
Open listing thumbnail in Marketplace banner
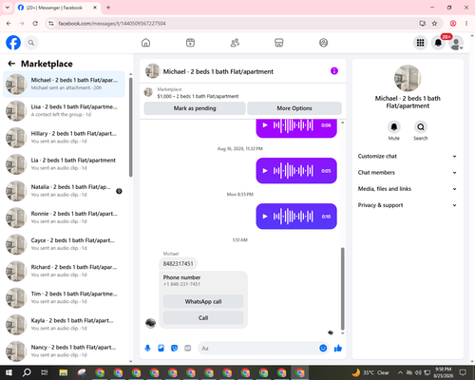[148, 92]
